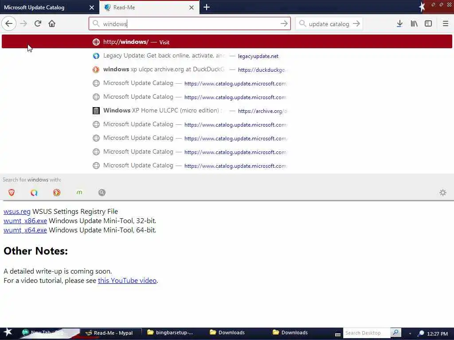
Task: Search with the DuckDuckGo engine icon
Action: [57, 193]
